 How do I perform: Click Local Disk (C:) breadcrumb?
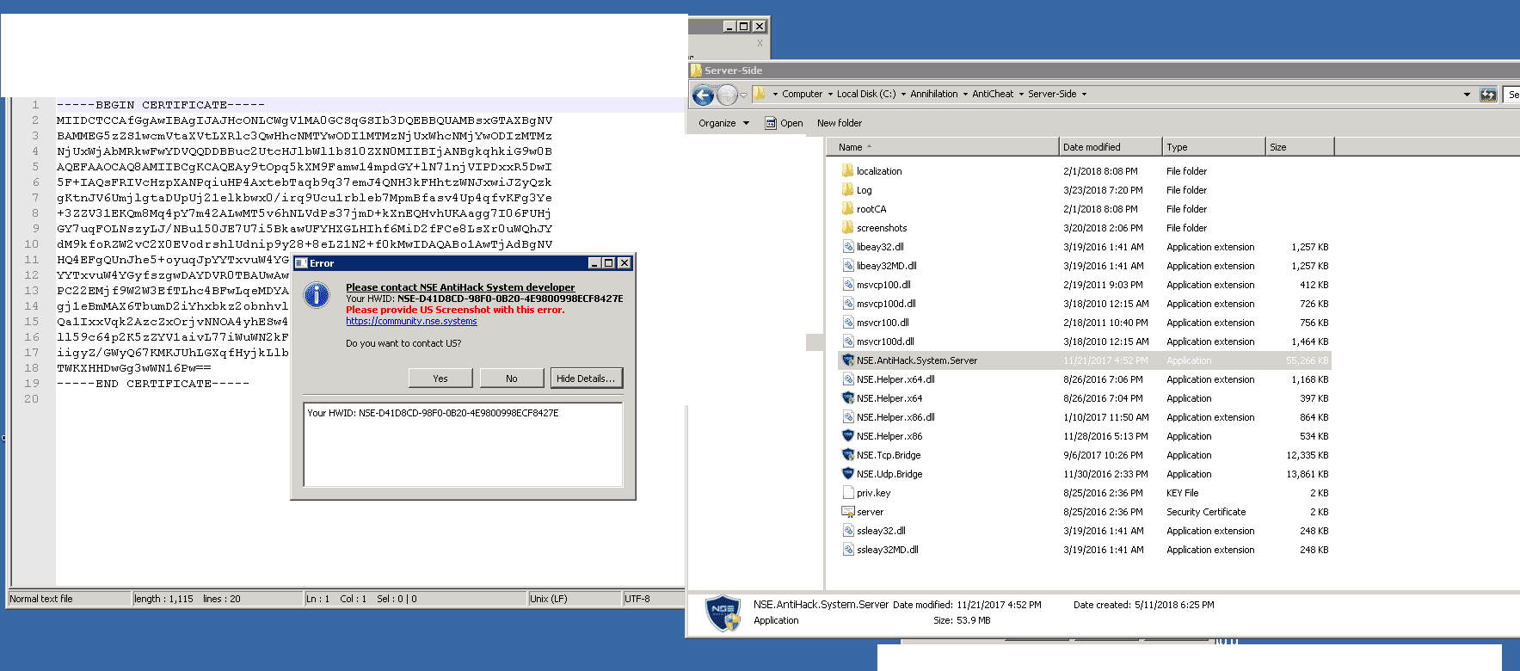coord(866,94)
